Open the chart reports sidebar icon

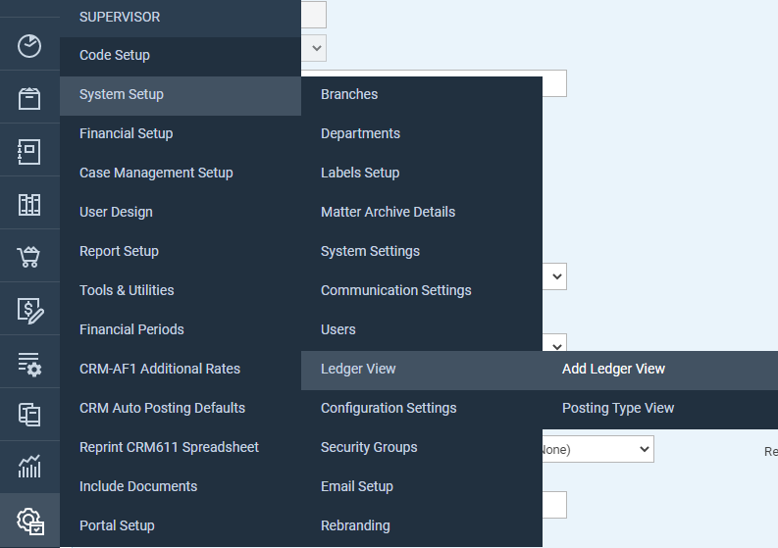29,467
